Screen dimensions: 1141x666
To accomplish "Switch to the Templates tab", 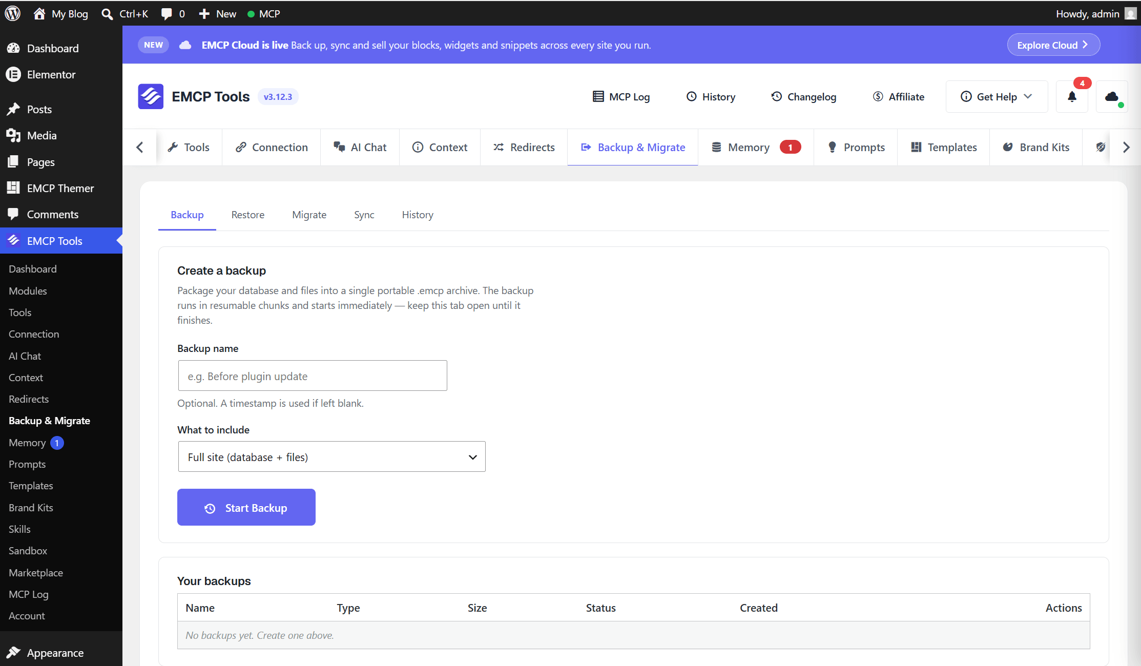I will (x=944, y=147).
